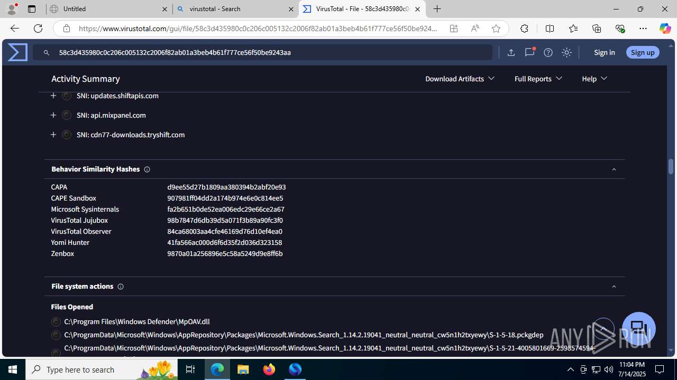Click the CAPE Sandbox hash value
This screenshot has width=677, height=380.
225,198
